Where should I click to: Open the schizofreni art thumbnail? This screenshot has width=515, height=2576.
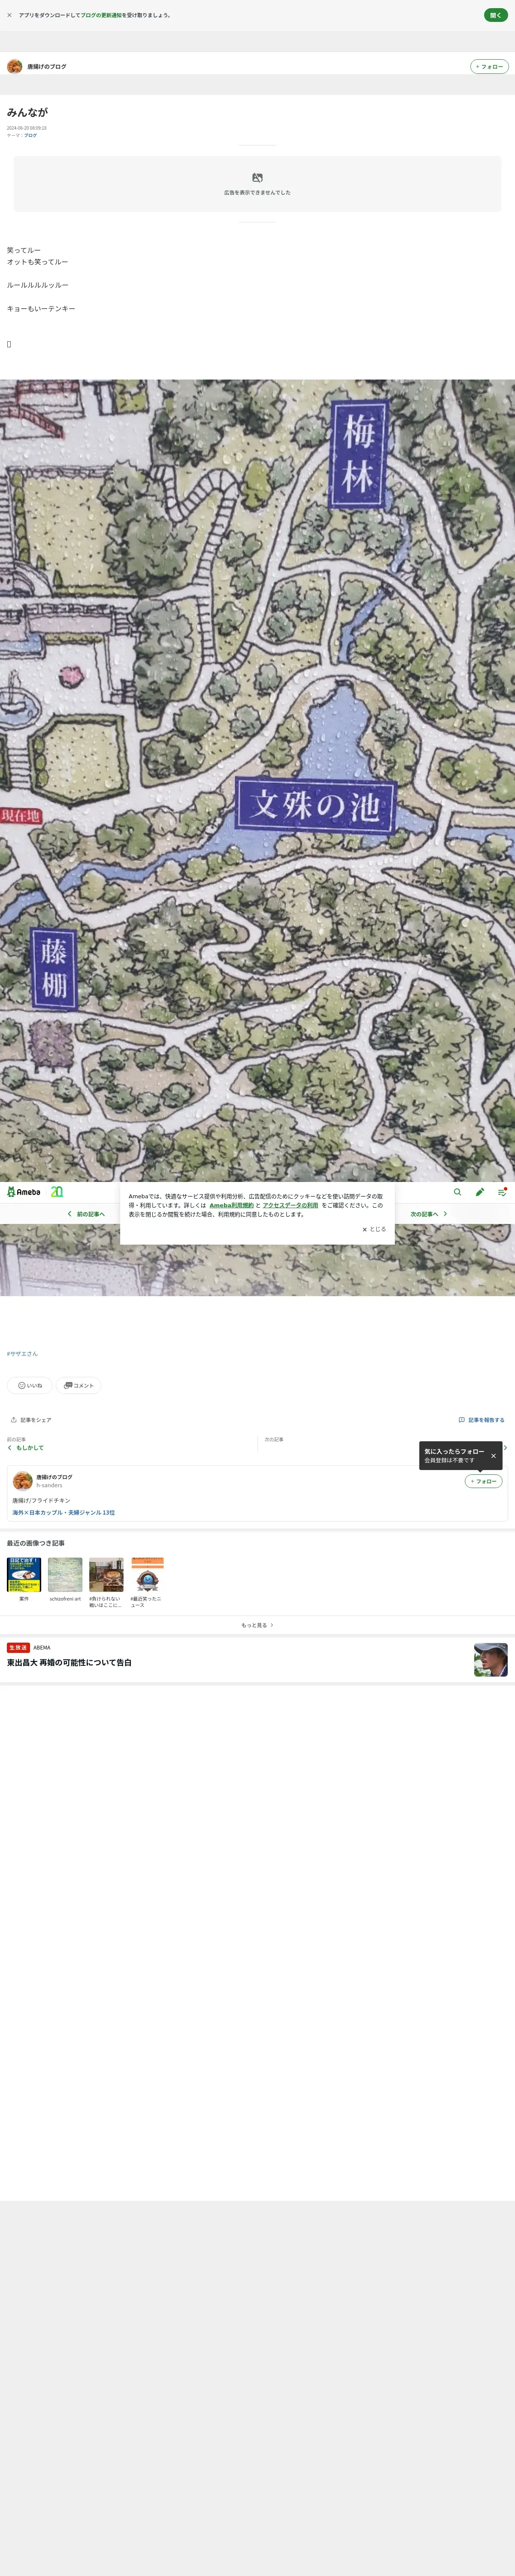coord(65,1574)
